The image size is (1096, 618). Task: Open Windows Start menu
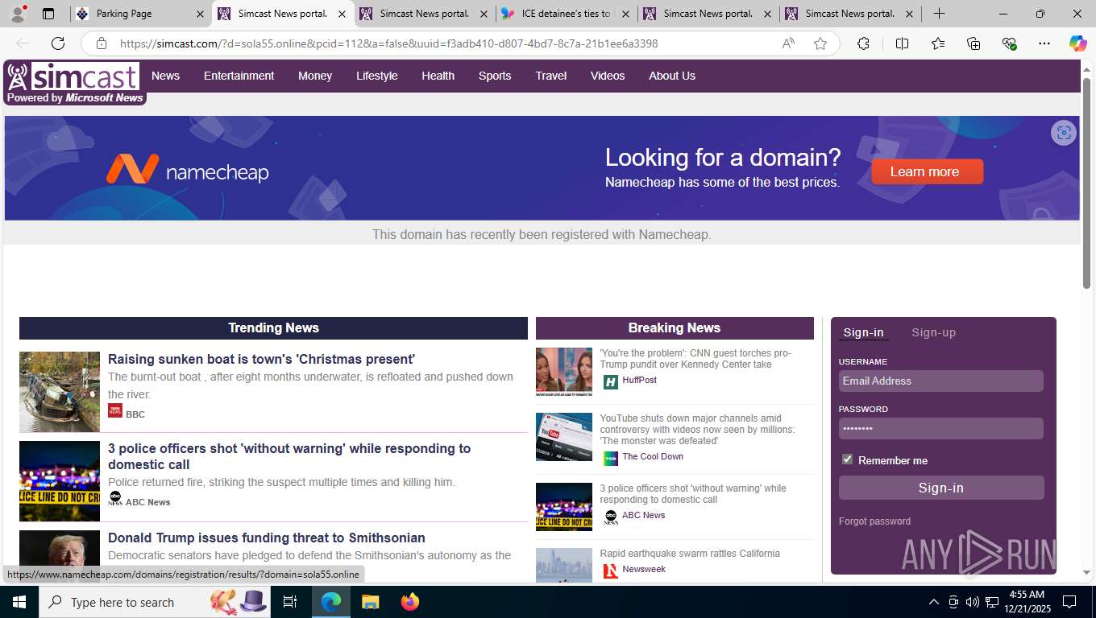(19, 602)
